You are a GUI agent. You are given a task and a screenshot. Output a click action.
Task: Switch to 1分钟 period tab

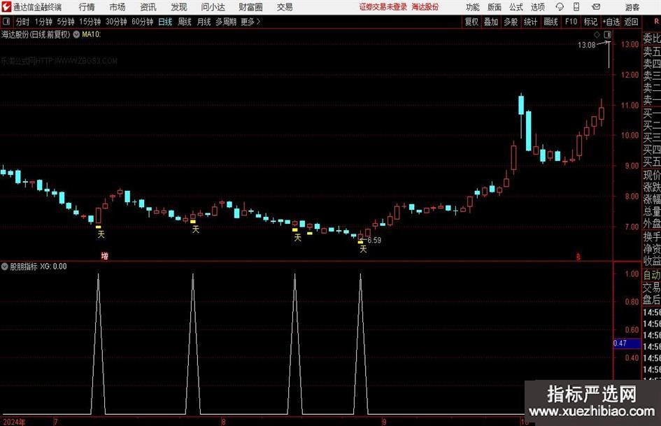(x=43, y=22)
